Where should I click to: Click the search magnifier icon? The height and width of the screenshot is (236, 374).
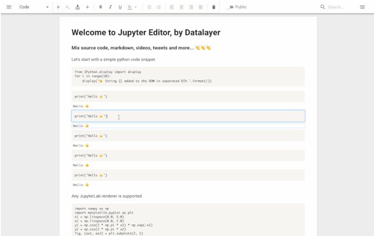pyautogui.click(x=323, y=7)
